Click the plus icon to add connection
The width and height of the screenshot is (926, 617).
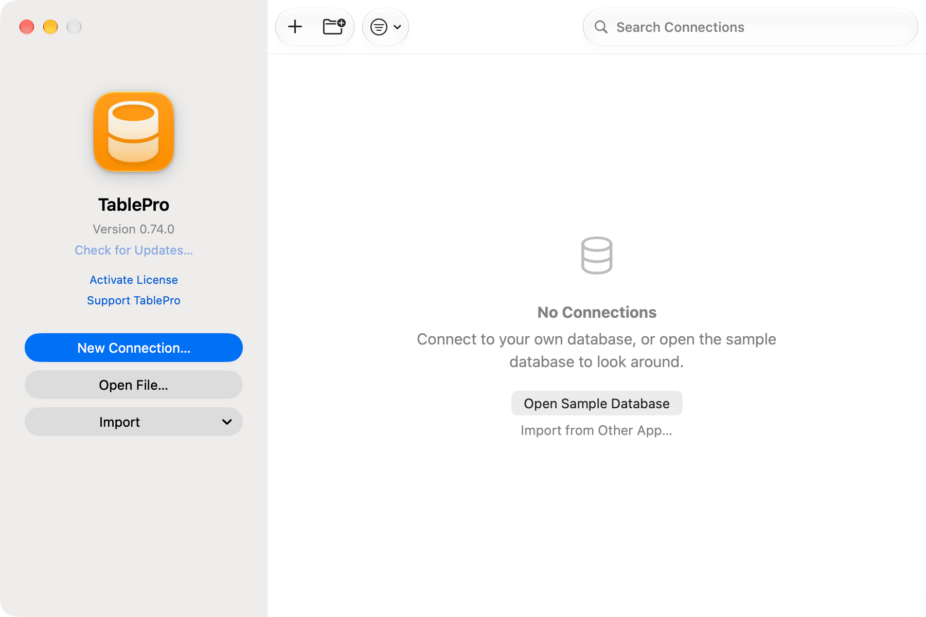click(295, 27)
